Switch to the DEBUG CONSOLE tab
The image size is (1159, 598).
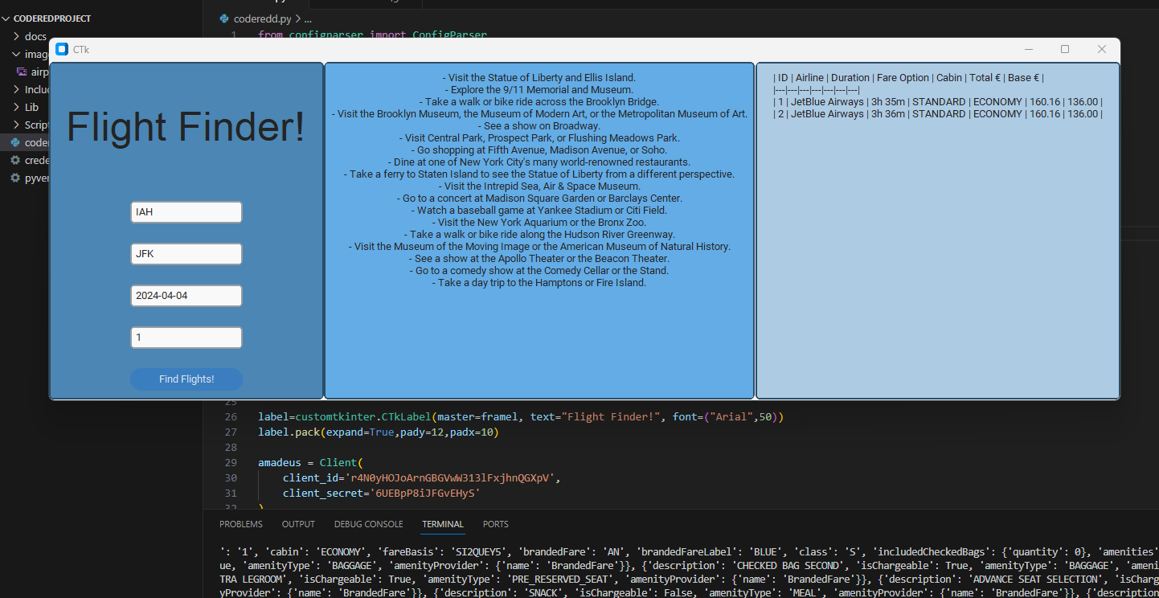click(369, 524)
